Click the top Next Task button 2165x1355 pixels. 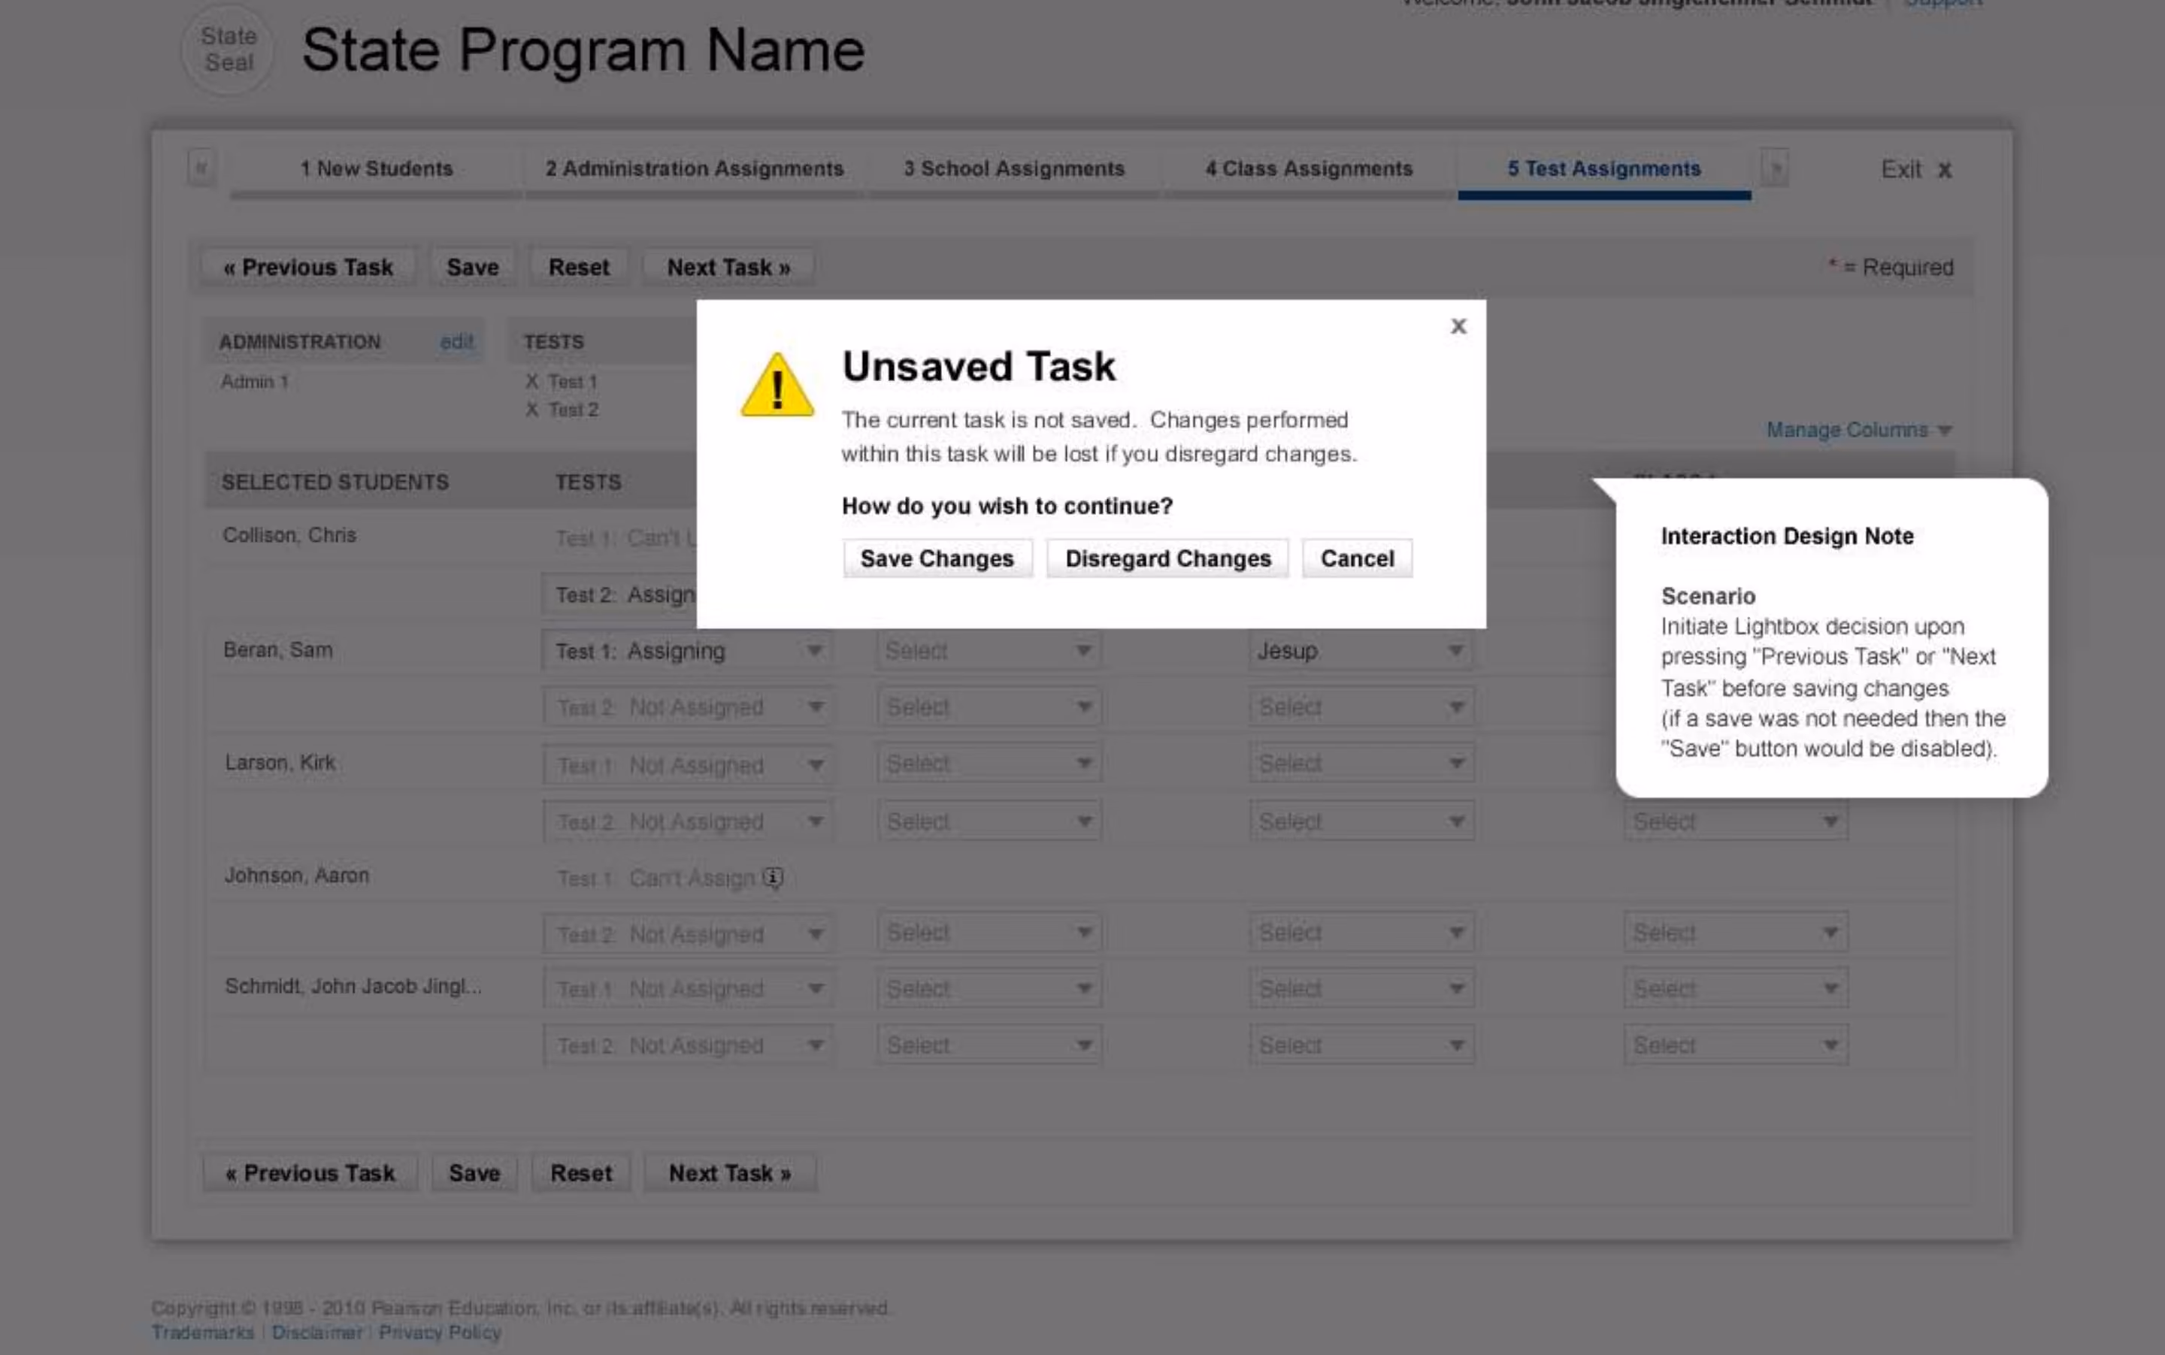(x=729, y=267)
